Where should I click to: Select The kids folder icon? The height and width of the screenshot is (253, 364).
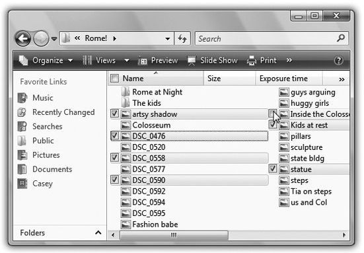click(x=126, y=103)
